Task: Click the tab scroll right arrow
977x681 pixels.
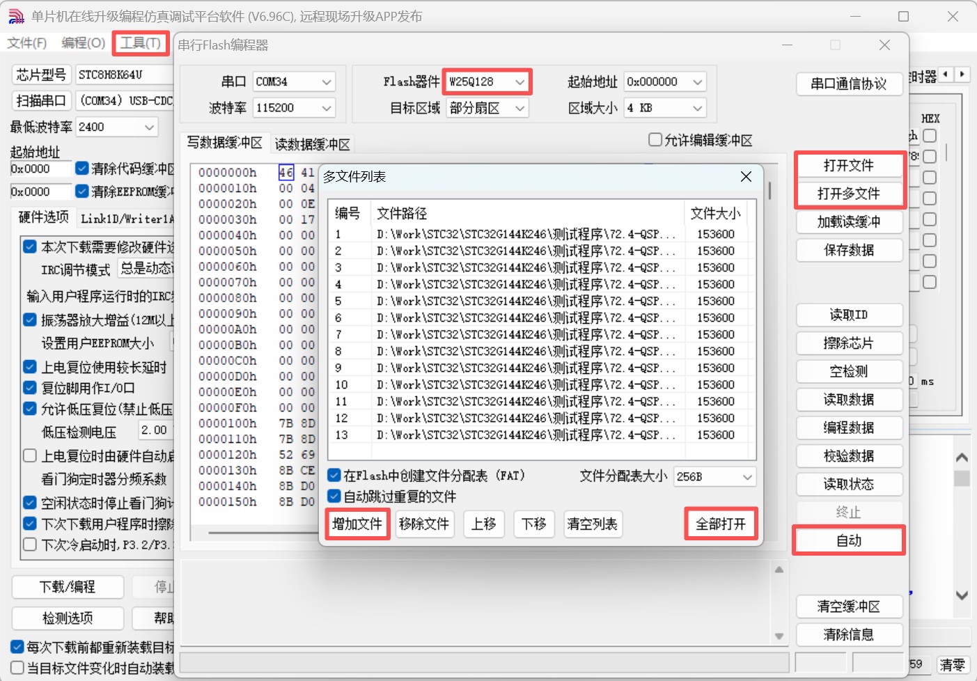Action: coord(962,74)
